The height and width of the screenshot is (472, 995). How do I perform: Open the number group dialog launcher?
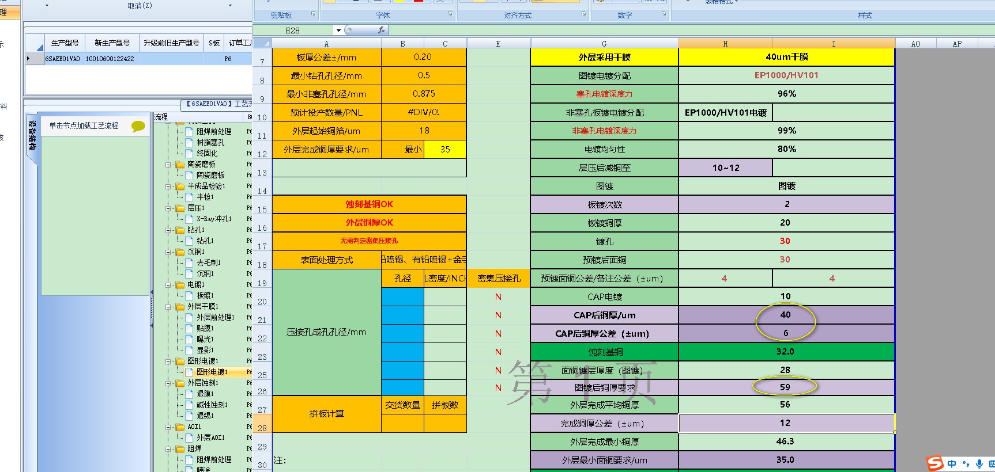point(664,14)
